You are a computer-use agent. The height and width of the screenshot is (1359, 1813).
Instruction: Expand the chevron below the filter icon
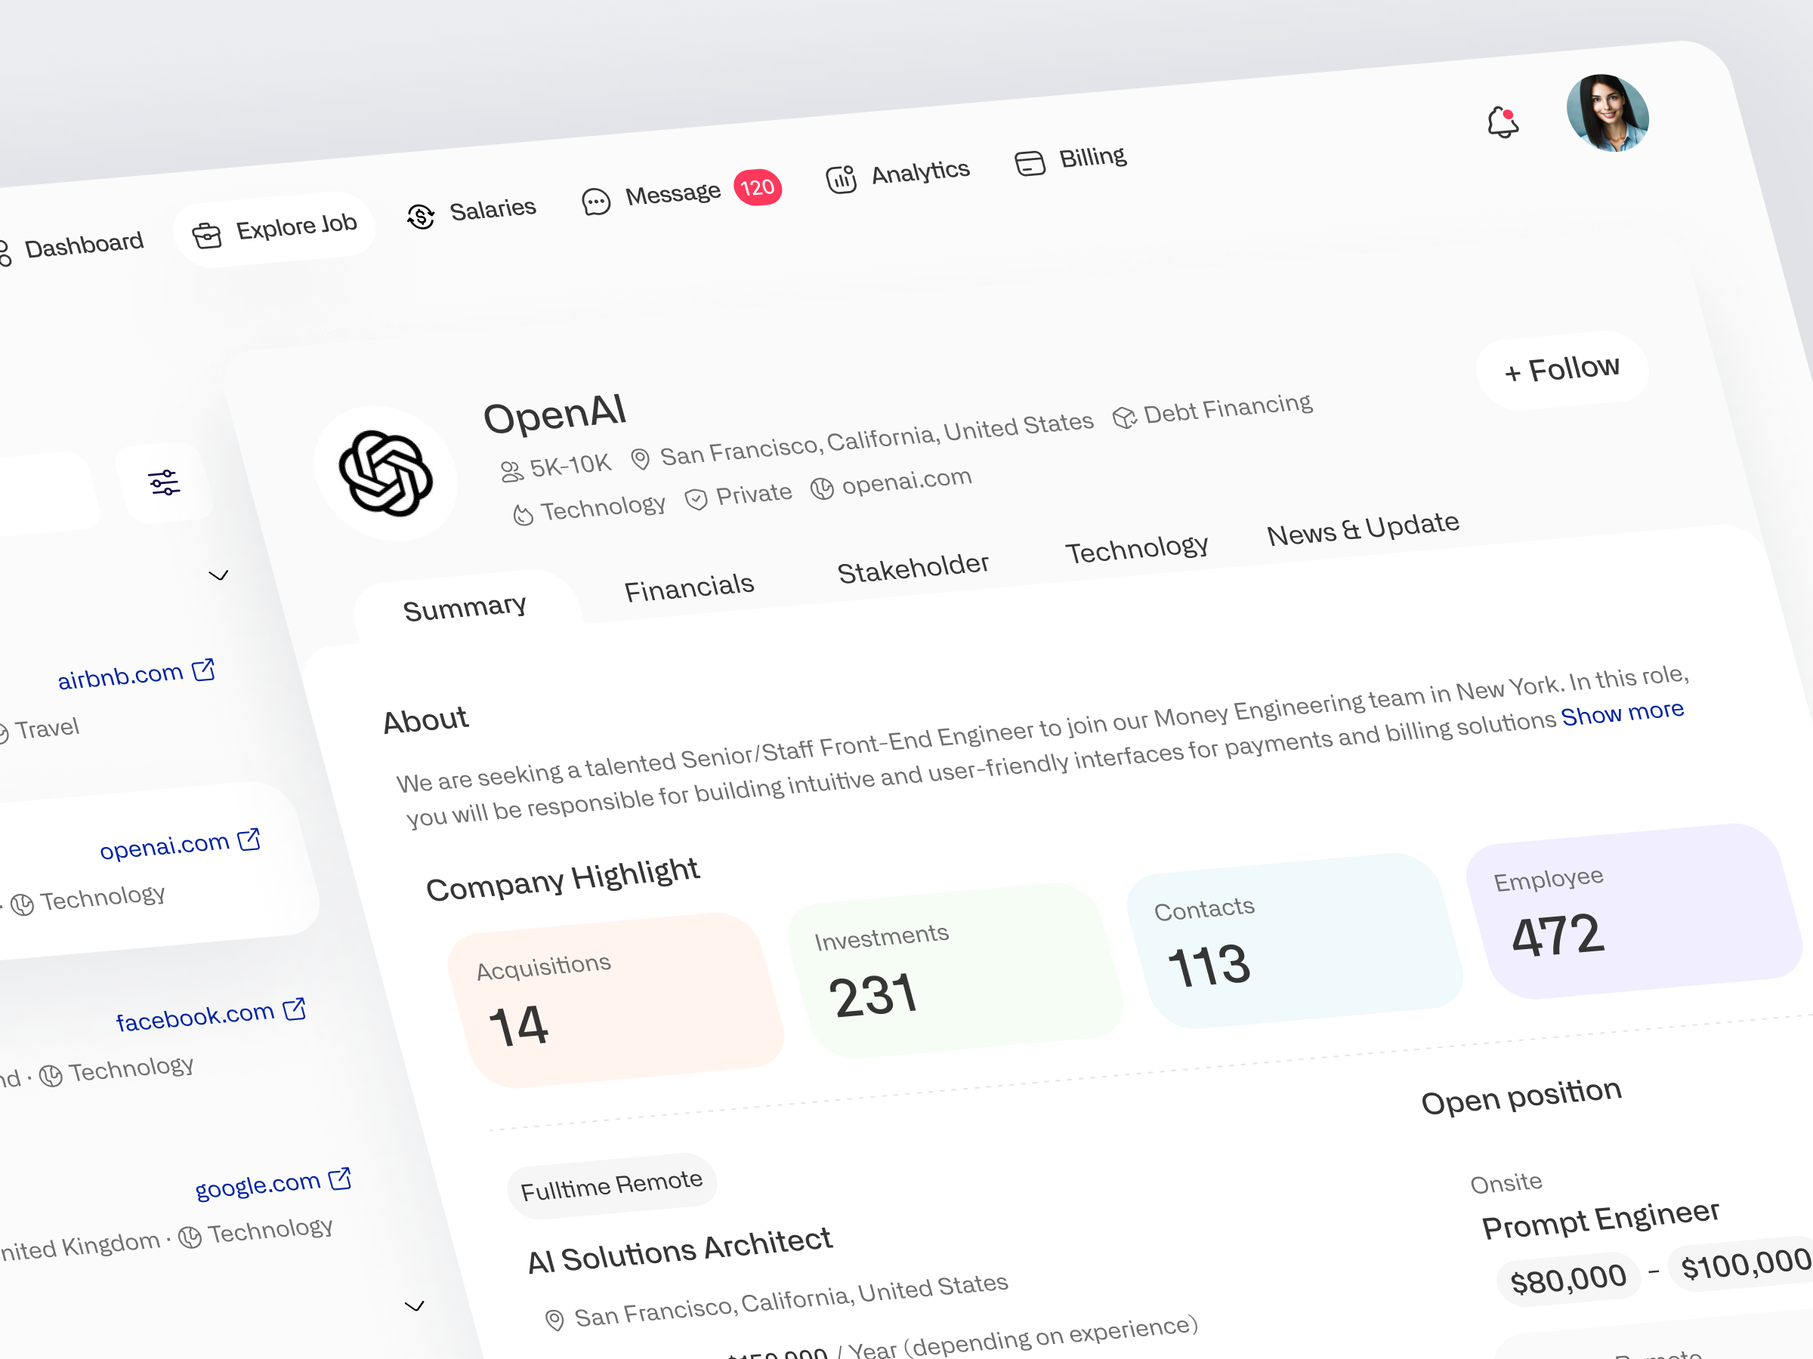[219, 576]
